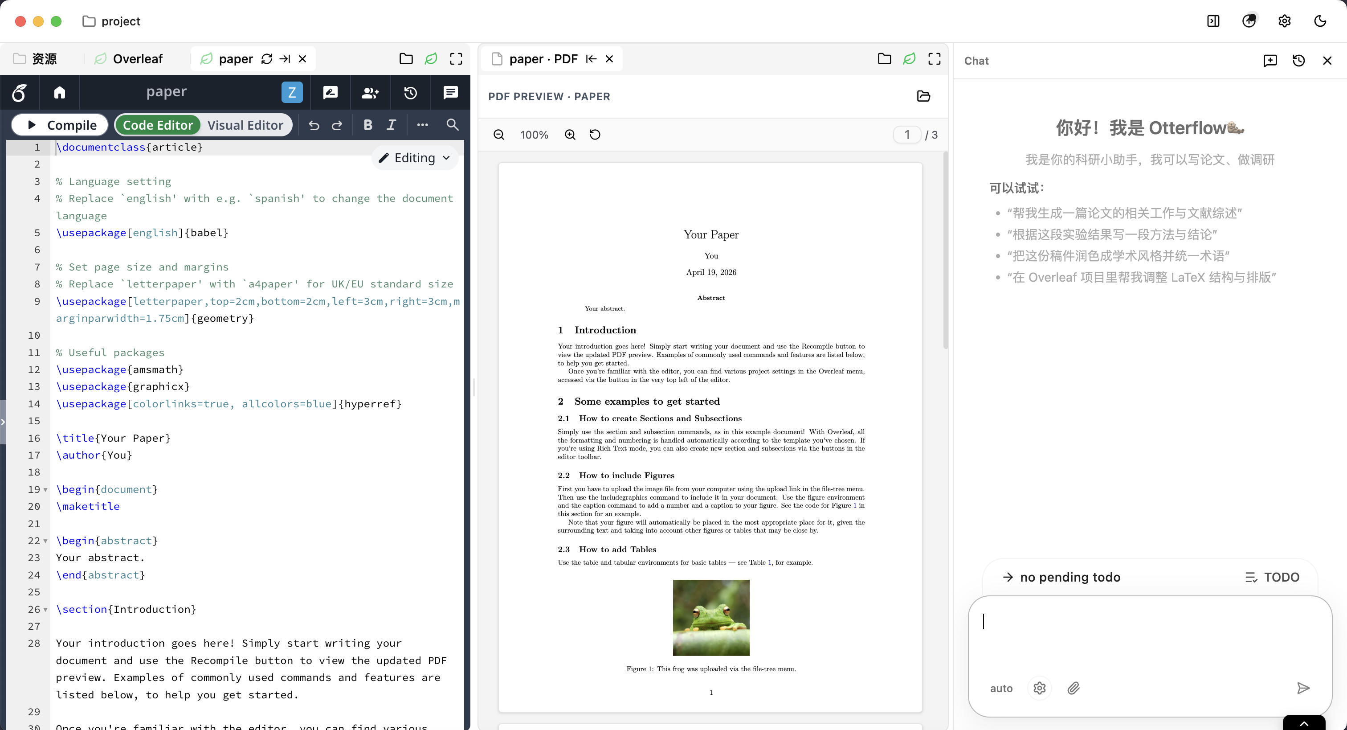The image size is (1347, 730).
Task: Zoom in the PDF preview
Action: tap(570, 135)
